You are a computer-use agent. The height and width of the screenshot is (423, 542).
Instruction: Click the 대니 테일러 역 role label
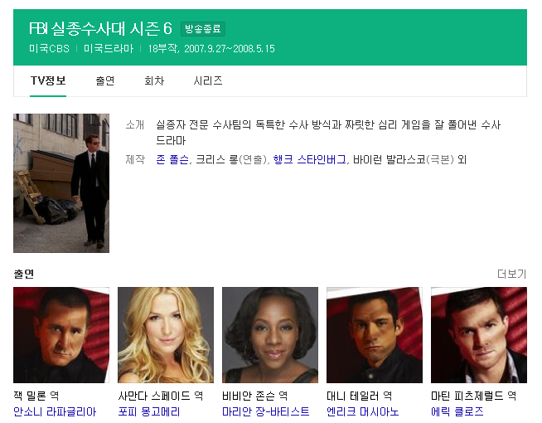(359, 396)
